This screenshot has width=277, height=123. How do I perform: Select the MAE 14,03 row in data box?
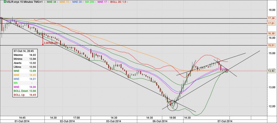point(25,75)
